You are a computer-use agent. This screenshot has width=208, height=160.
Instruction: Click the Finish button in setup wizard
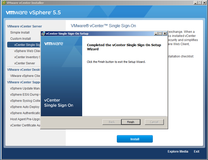131,122
